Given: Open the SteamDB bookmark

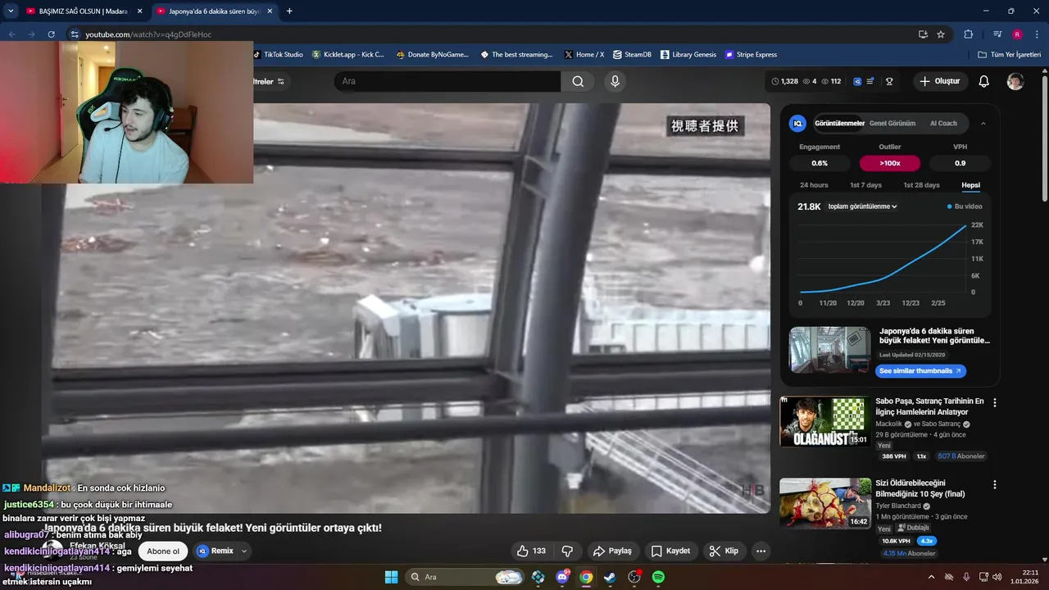Looking at the screenshot, I should [632, 55].
